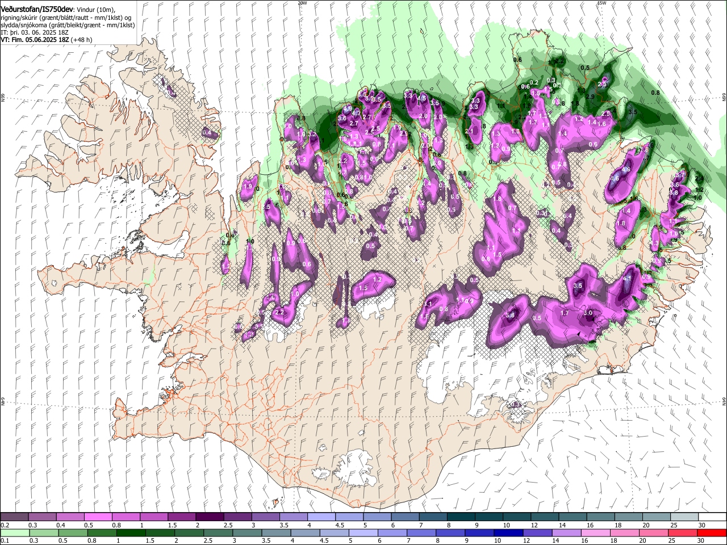
Task: Pick the white swatch after 30 in upper scale
Action: pos(713,517)
